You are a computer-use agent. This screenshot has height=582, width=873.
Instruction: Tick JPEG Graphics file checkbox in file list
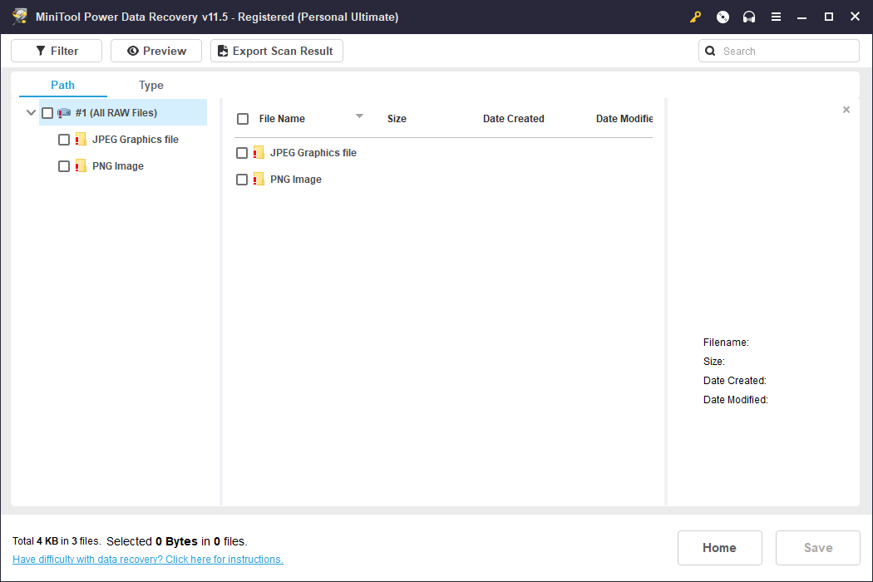pos(242,153)
